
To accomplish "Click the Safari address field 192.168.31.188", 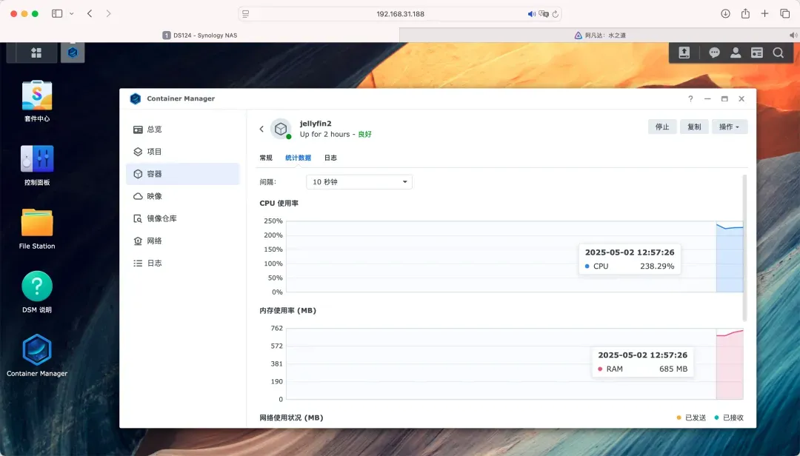I will (x=400, y=14).
